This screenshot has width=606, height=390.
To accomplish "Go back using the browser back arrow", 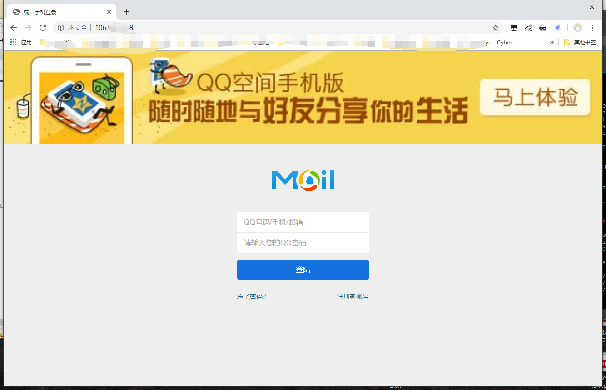I will [x=14, y=28].
